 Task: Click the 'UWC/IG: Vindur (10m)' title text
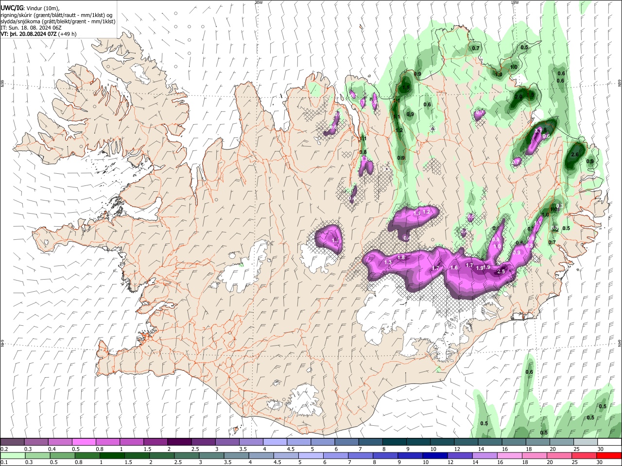point(30,7)
